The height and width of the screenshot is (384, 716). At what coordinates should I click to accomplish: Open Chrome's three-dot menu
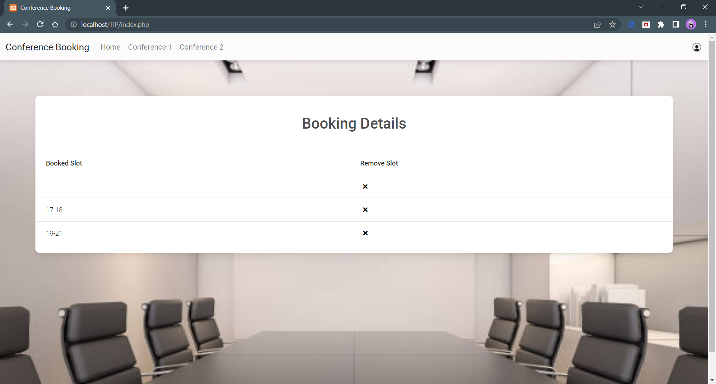[706, 25]
